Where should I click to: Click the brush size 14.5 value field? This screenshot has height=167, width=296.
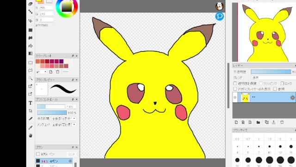pyautogui.click(x=71, y=107)
